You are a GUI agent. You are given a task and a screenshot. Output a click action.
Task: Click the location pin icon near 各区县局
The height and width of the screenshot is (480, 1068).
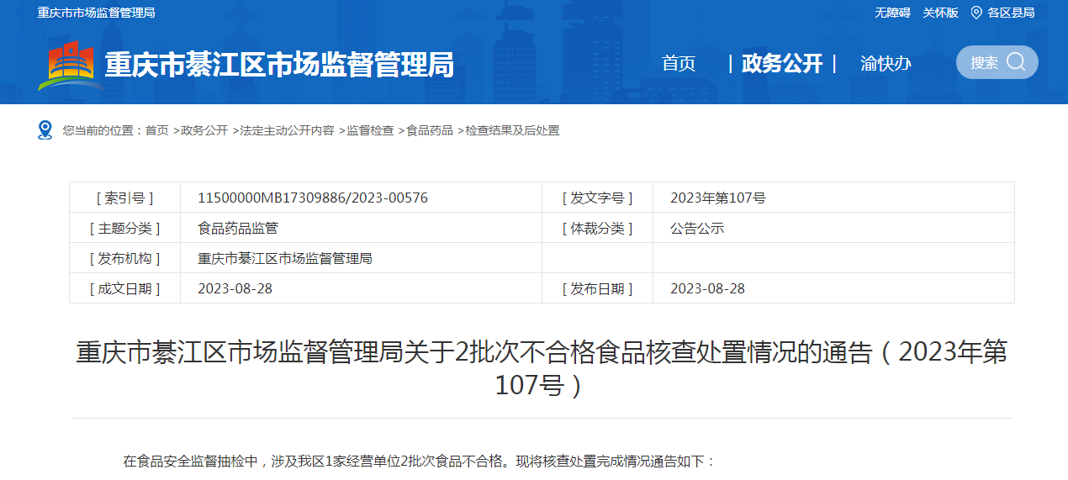point(976,13)
